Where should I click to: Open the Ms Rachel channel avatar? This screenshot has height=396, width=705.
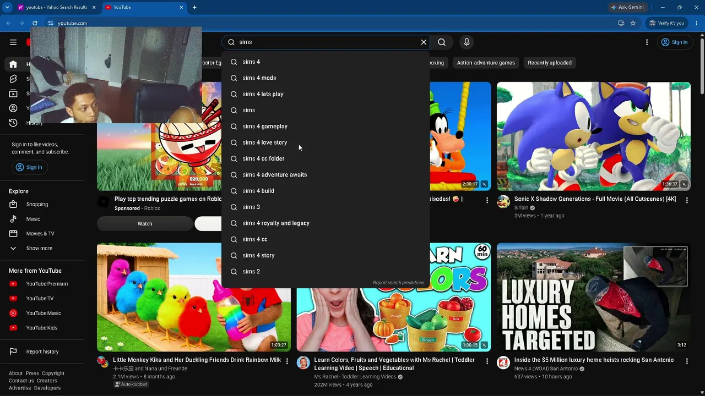pos(303,362)
